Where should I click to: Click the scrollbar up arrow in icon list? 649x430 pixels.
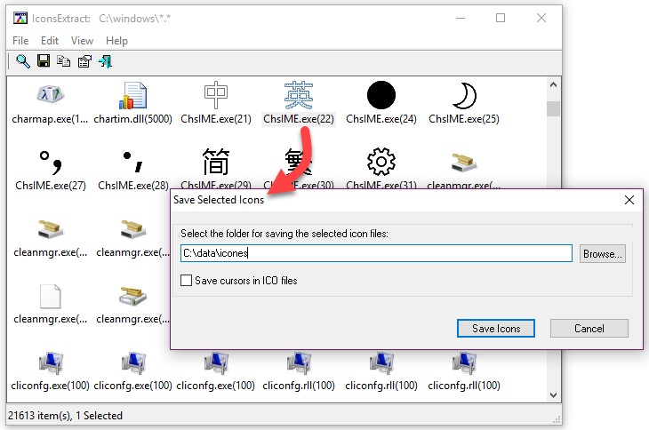(553, 84)
